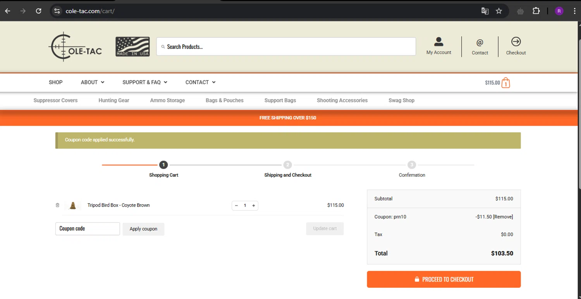Screen dimensions: 581x299
Task: Bookmark this page with star icon
Action: click(x=499, y=11)
